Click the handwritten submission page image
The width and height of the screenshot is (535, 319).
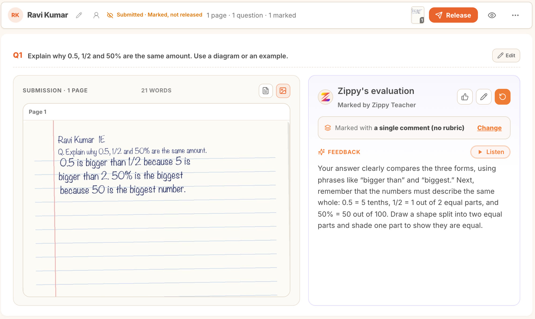click(156, 208)
